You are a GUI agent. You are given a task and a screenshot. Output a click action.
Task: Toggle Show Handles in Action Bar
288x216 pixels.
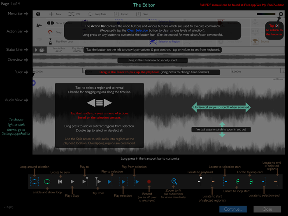click(59, 23)
